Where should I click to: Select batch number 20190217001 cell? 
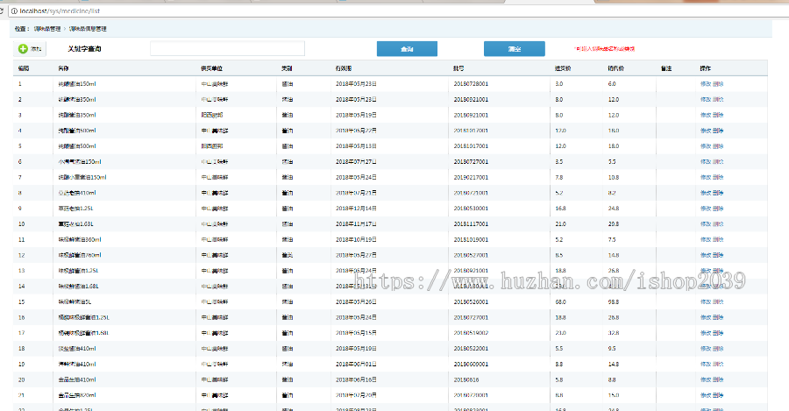pyautogui.click(x=471, y=178)
